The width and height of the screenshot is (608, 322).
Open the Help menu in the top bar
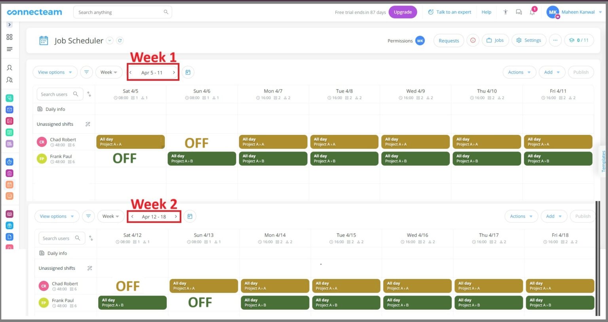click(x=486, y=12)
